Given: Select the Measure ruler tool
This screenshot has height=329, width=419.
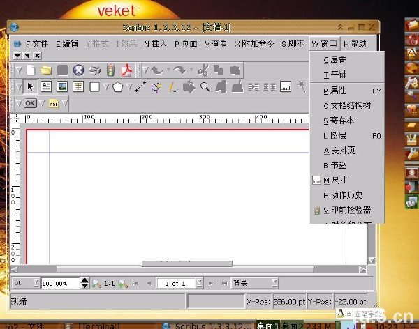Looking at the screenshot, I should coord(286,86).
